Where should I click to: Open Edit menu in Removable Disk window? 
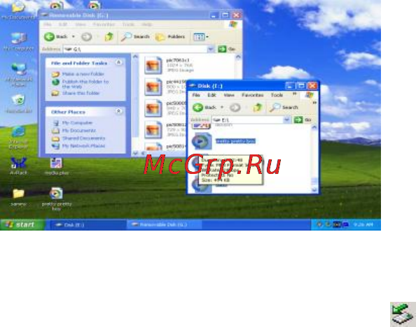[x=62, y=24]
